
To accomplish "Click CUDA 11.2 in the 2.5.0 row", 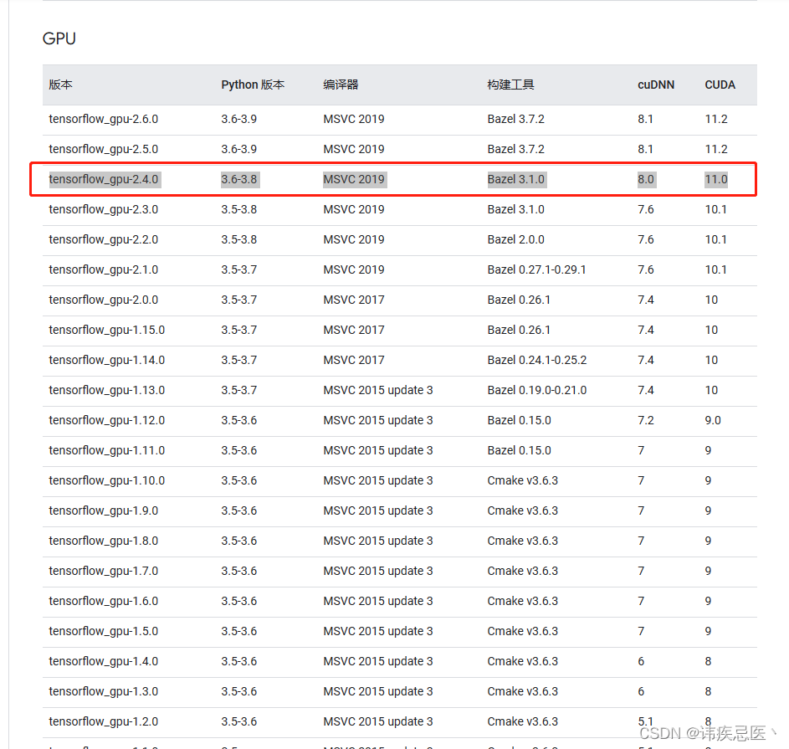I will tap(716, 150).
